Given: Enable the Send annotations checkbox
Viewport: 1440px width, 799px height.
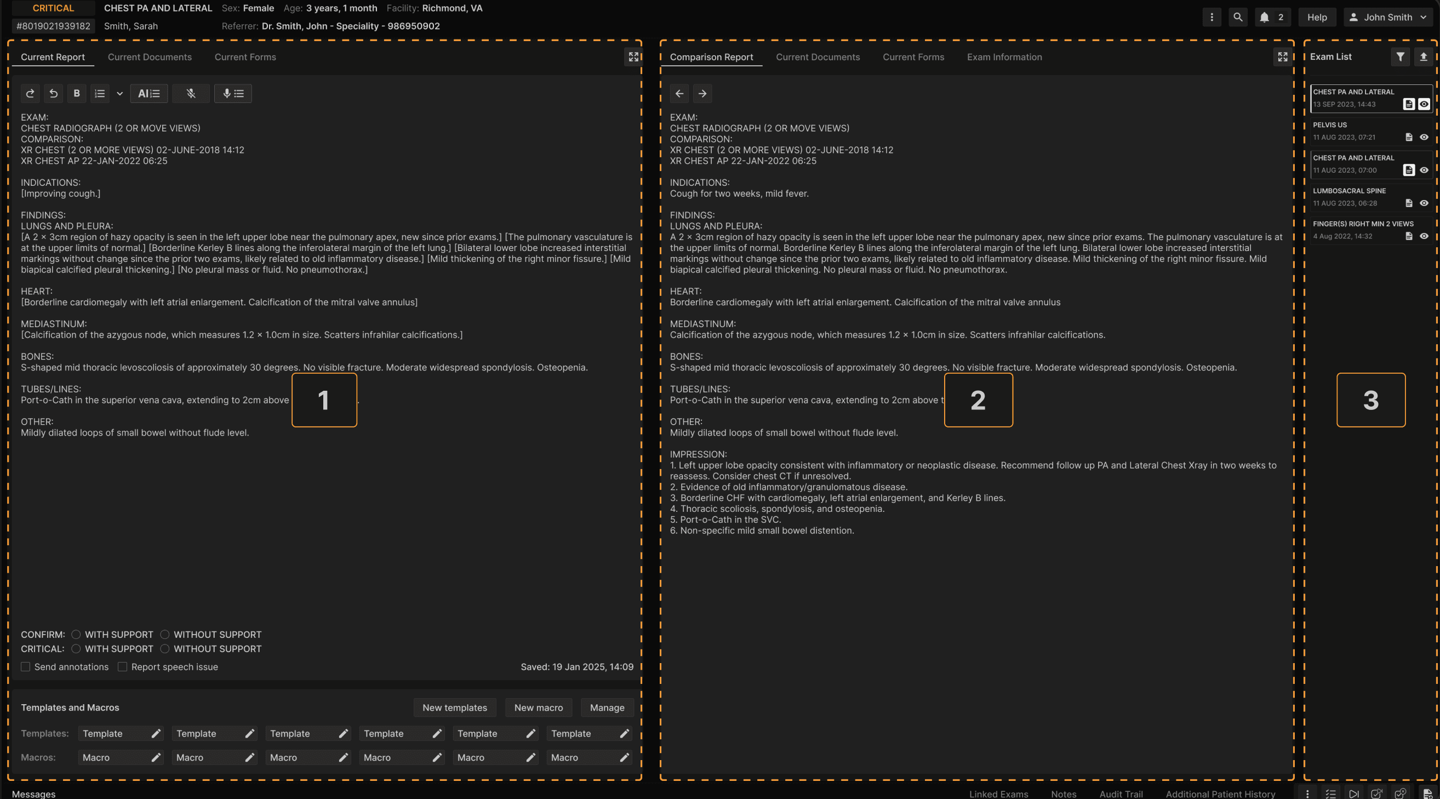Looking at the screenshot, I should click(x=26, y=666).
